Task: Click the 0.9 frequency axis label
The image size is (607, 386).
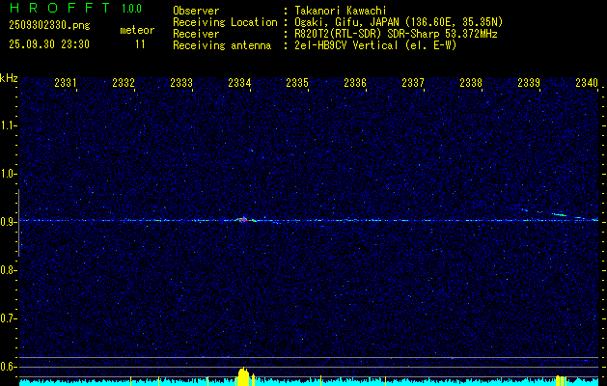Action: pos(9,221)
